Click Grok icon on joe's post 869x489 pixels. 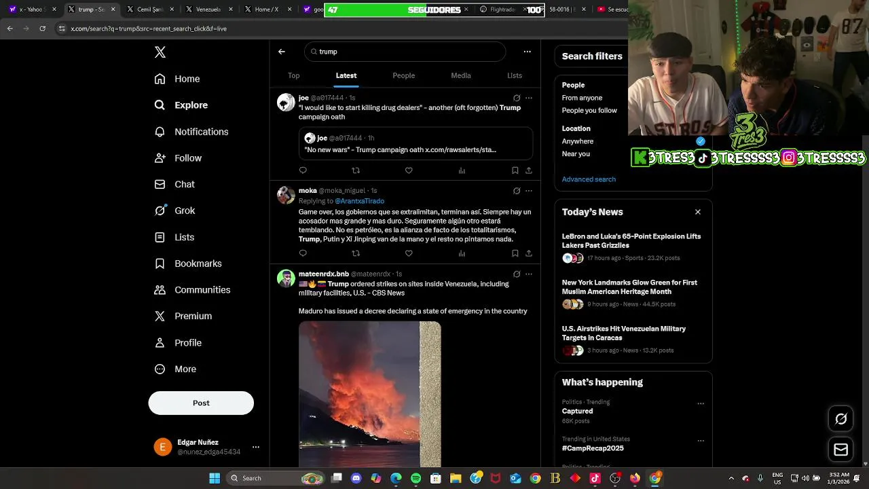point(517,98)
